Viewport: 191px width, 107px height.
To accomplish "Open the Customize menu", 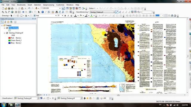I will pos(60,5).
